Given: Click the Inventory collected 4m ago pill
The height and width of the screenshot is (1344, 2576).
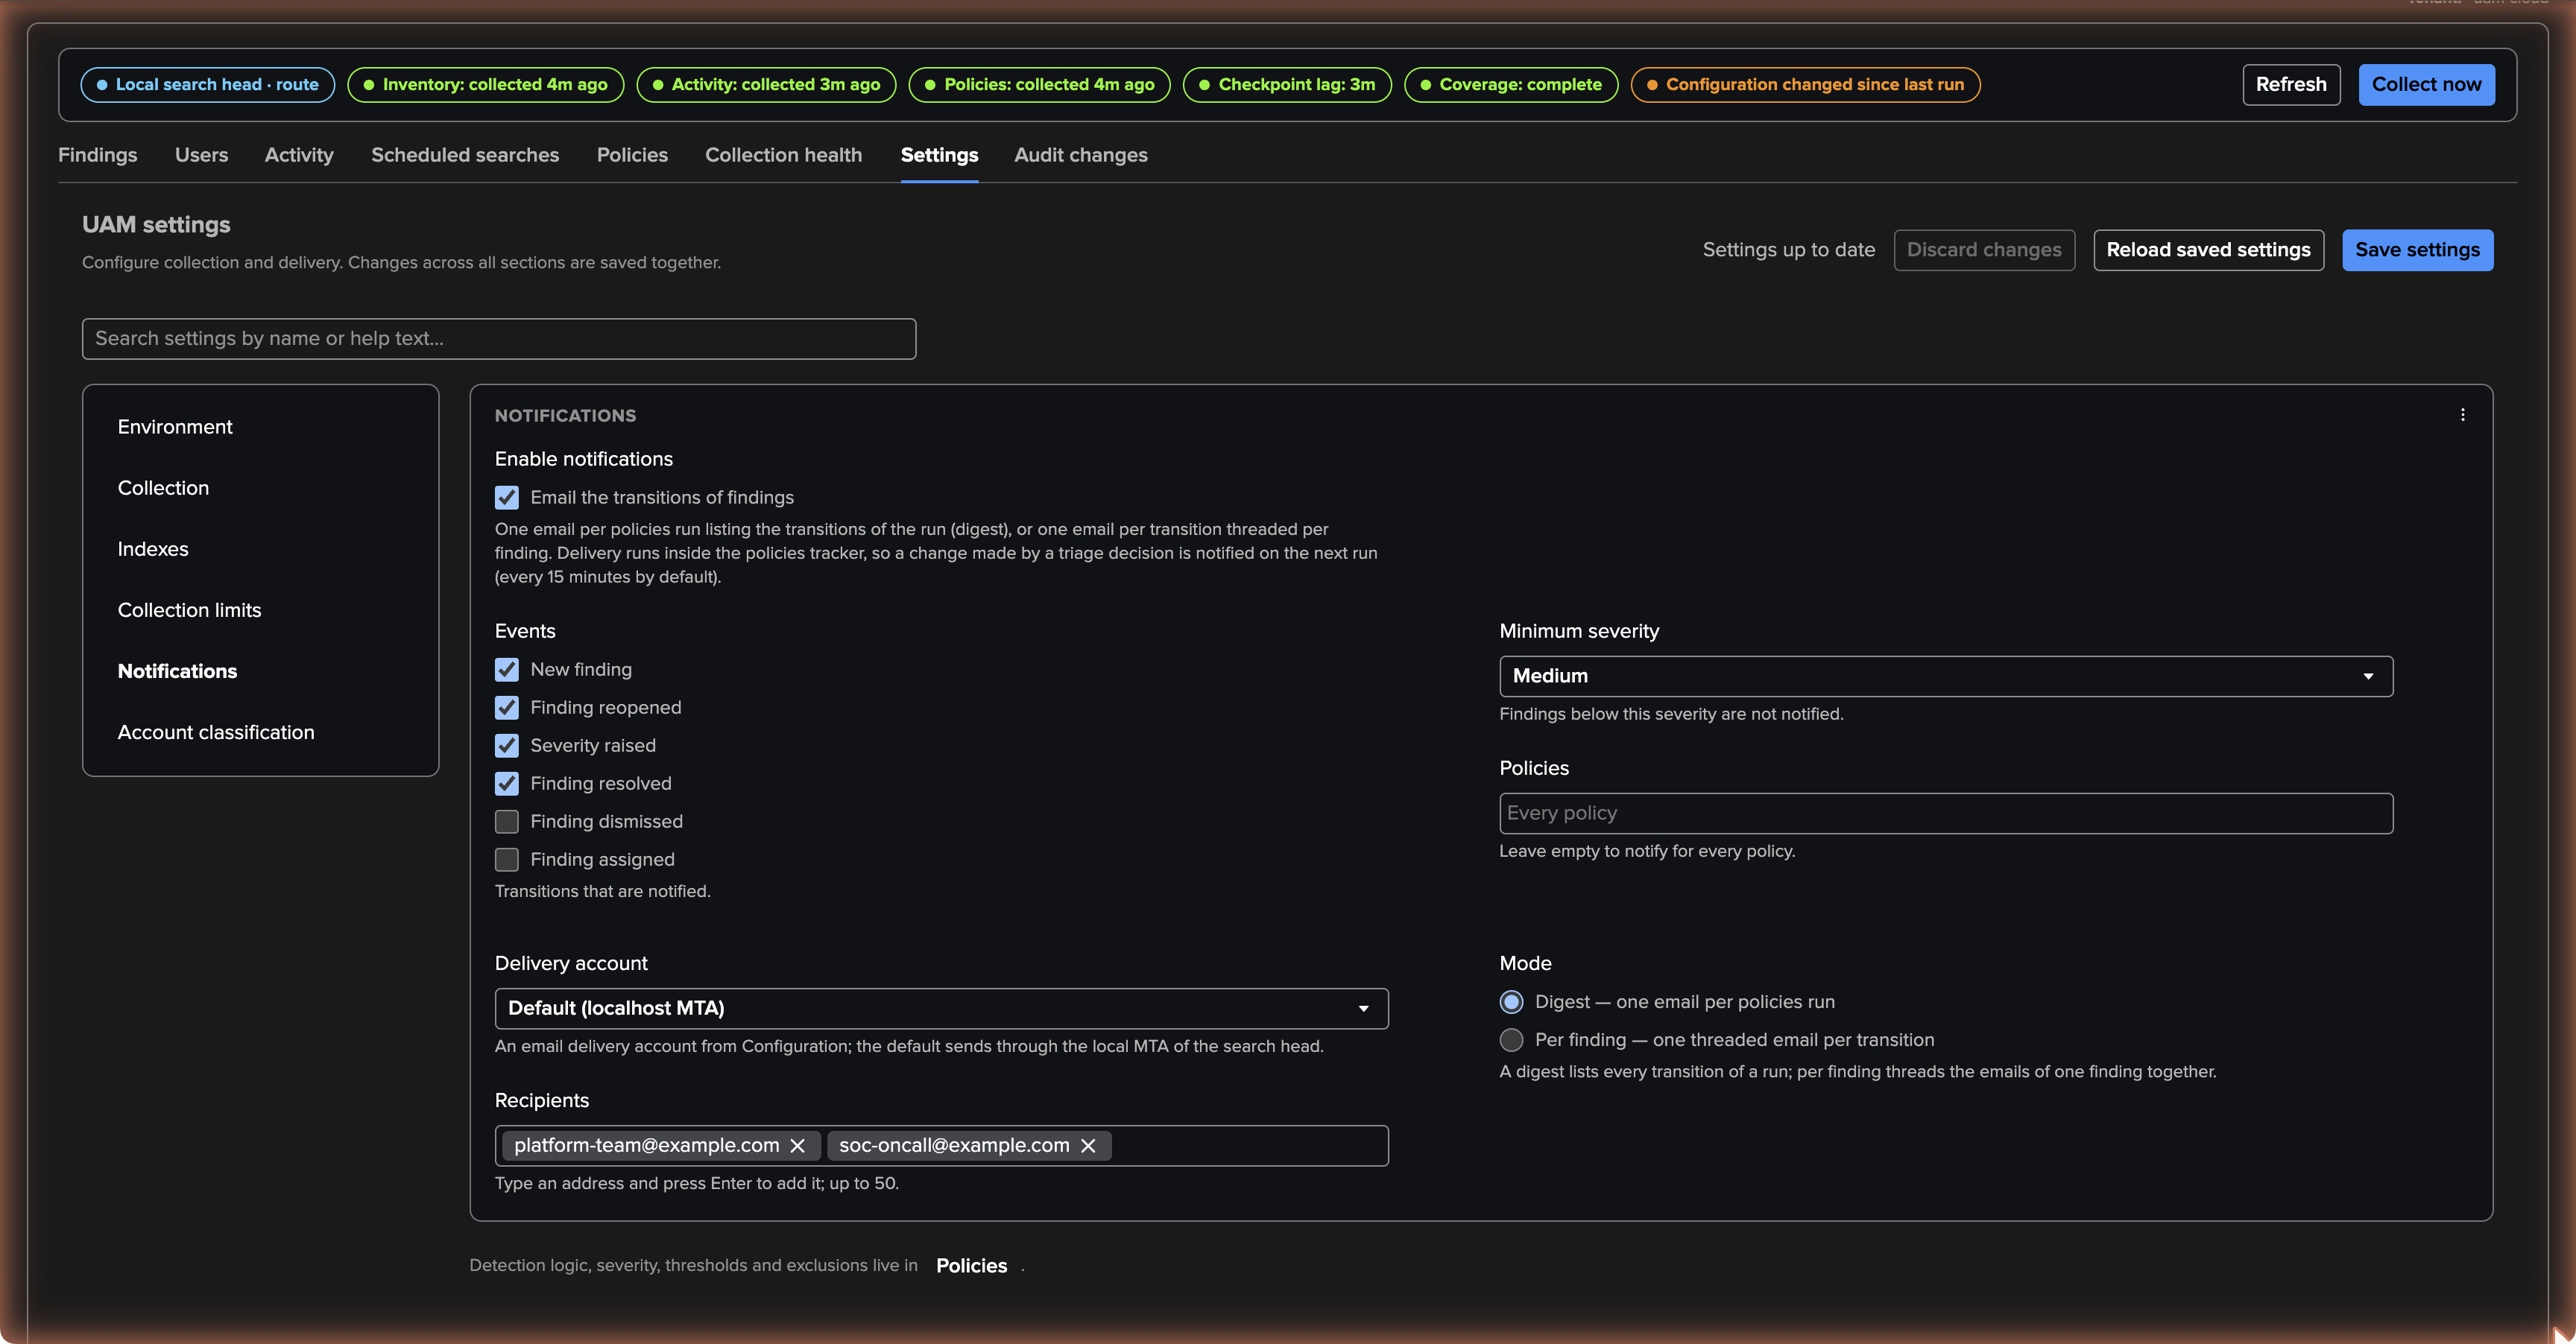Looking at the screenshot, I should (x=485, y=84).
